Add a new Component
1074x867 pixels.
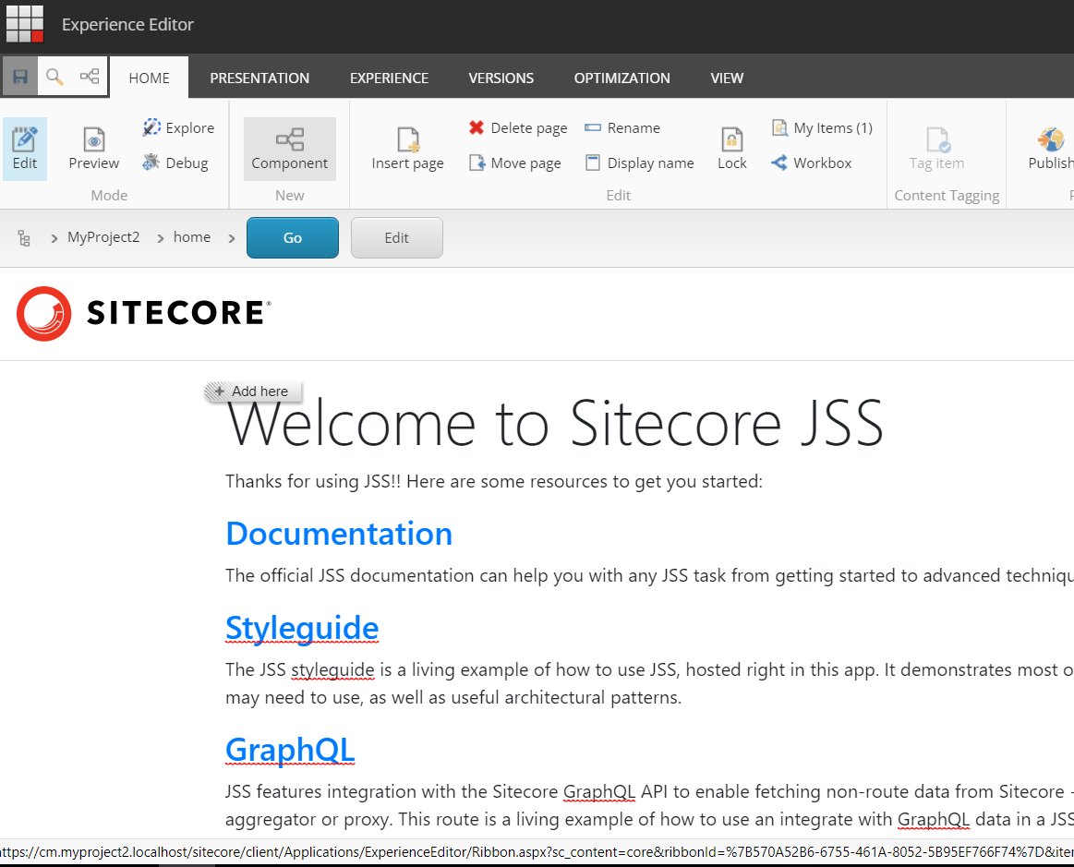click(290, 149)
